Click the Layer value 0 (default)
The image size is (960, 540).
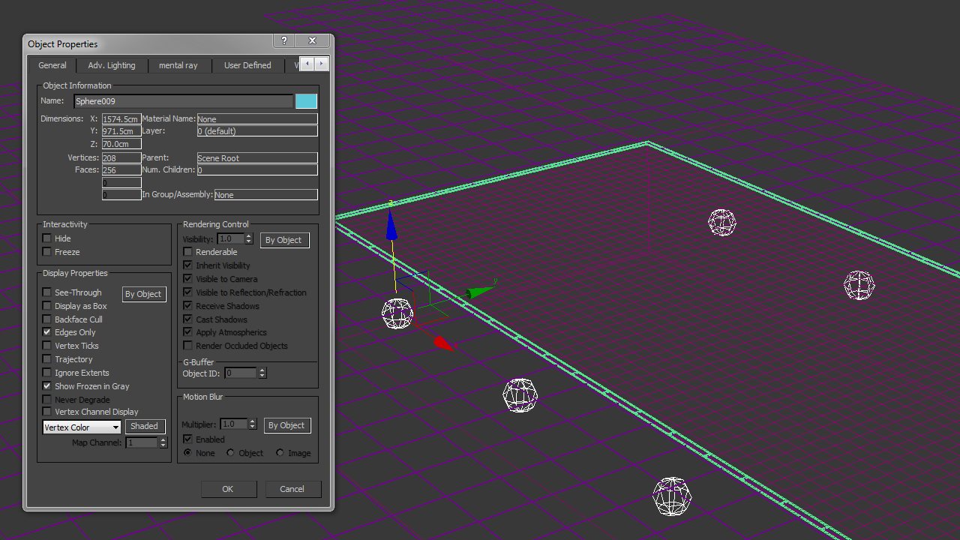(x=257, y=131)
